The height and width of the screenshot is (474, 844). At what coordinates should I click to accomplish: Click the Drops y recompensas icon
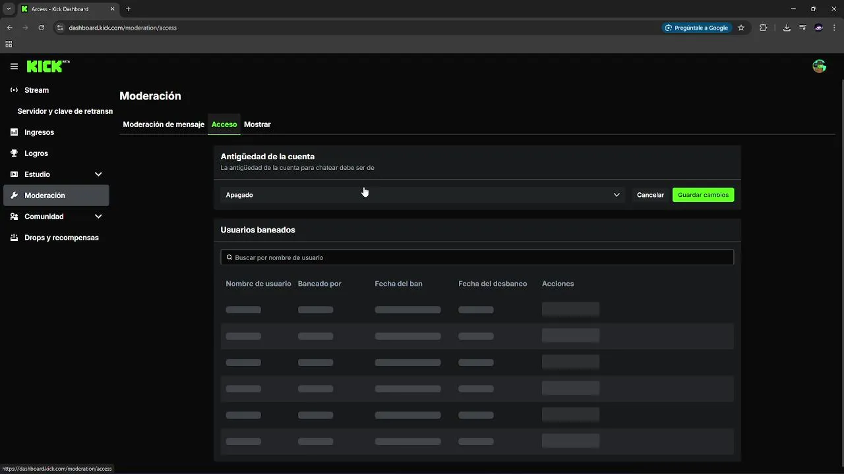14,238
